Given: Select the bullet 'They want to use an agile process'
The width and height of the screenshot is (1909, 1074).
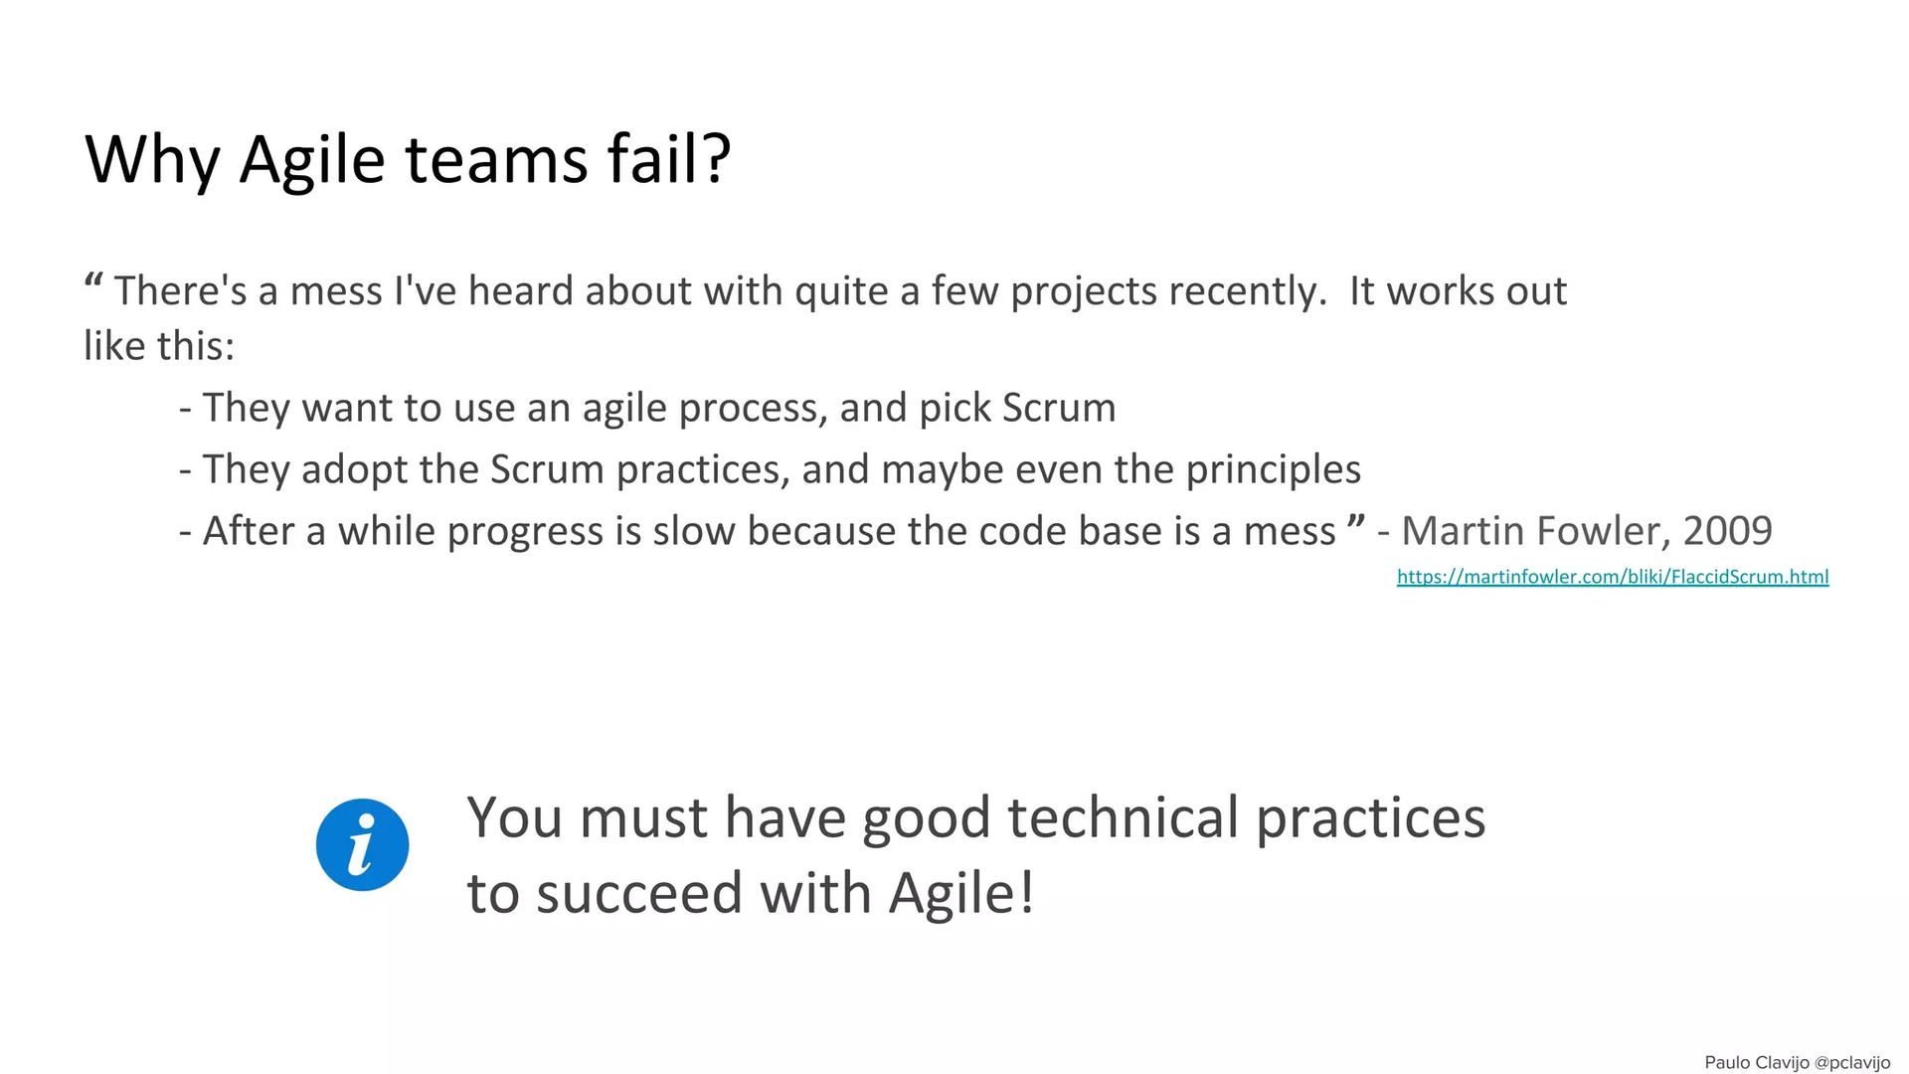Looking at the screenshot, I should pos(647,408).
